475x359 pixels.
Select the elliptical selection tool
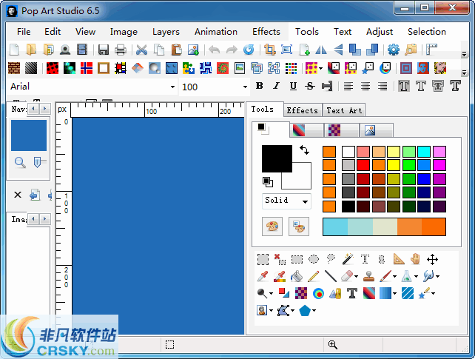(x=314, y=259)
